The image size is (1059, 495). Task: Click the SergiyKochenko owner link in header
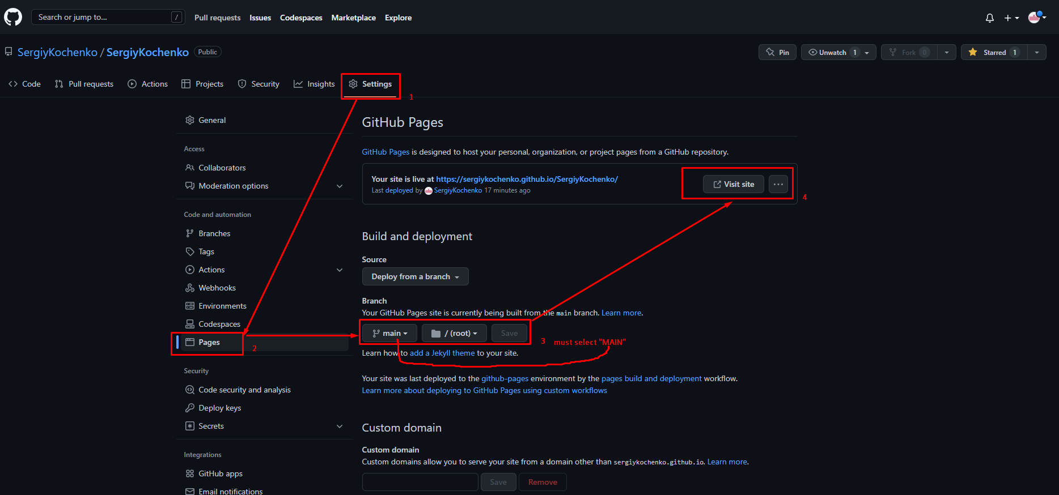pyautogui.click(x=57, y=52)
